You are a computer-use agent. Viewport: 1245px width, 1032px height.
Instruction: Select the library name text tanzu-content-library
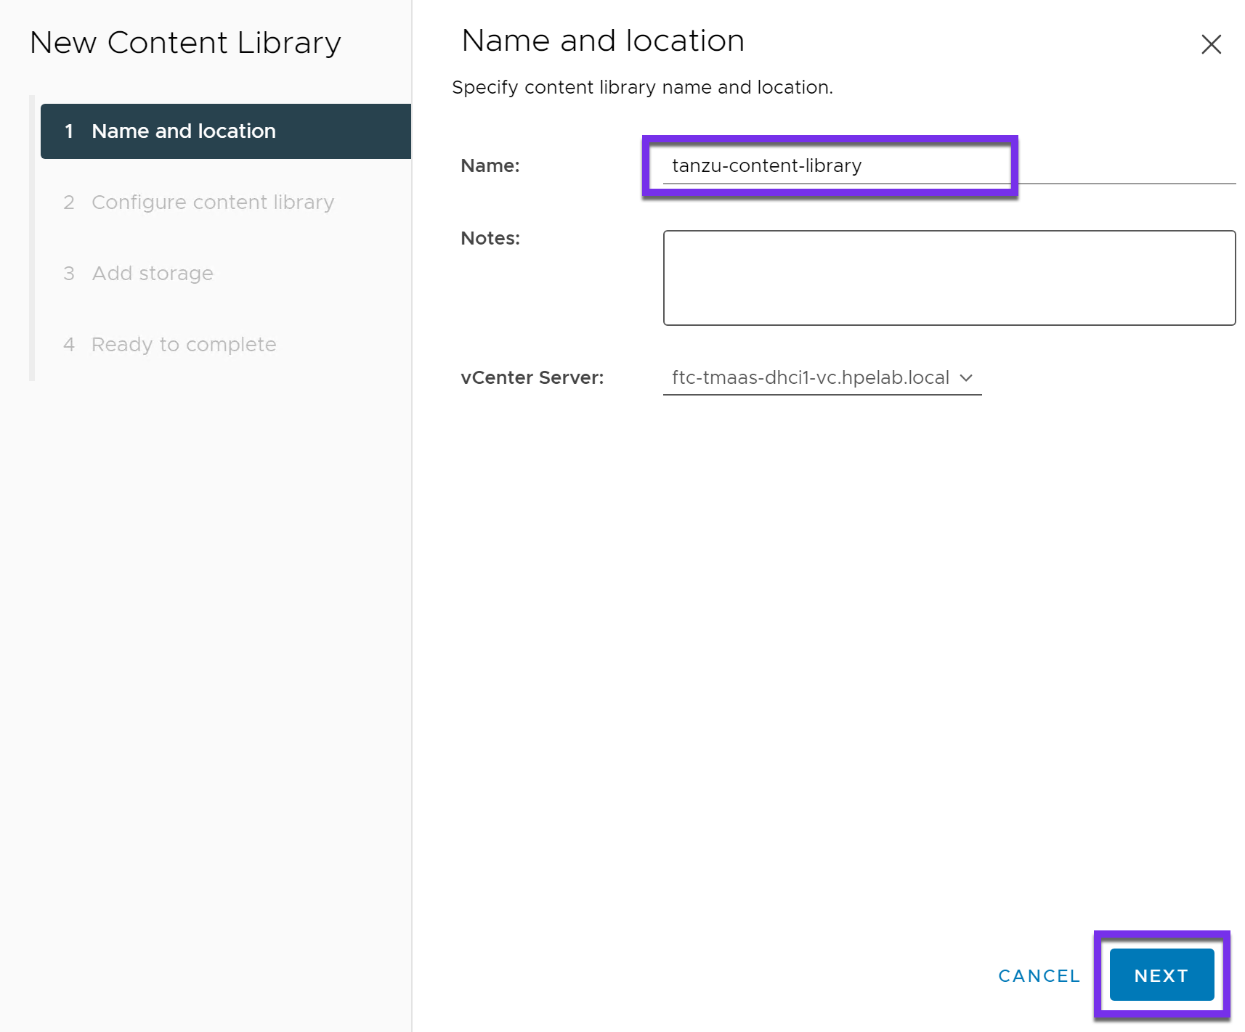click(766, 165)
